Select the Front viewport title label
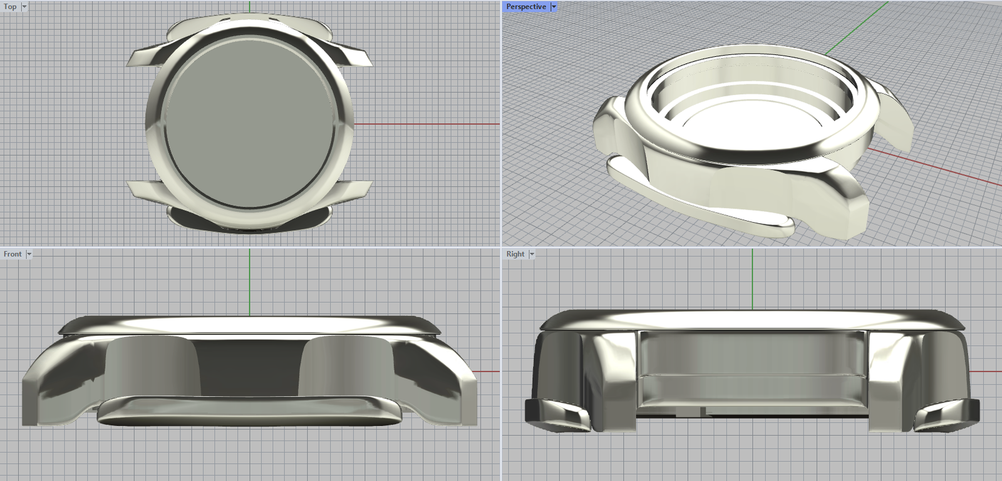The width and height of the screenshot is (1002, 481). (13, 255)
